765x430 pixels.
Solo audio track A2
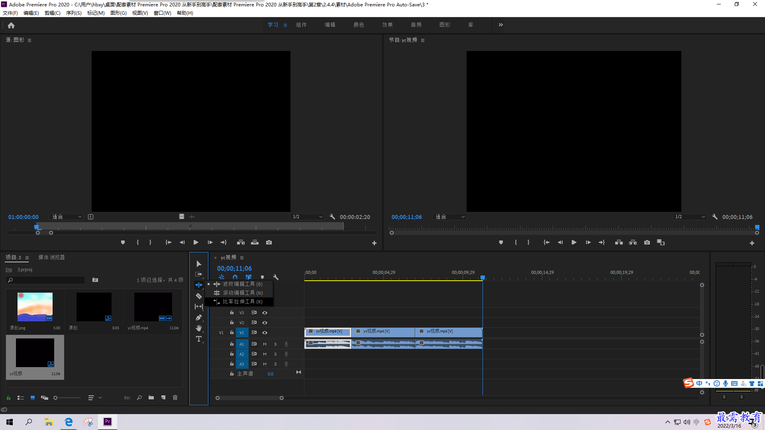275,354
